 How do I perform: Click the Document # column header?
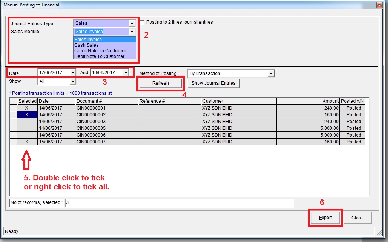coord(106,101)
